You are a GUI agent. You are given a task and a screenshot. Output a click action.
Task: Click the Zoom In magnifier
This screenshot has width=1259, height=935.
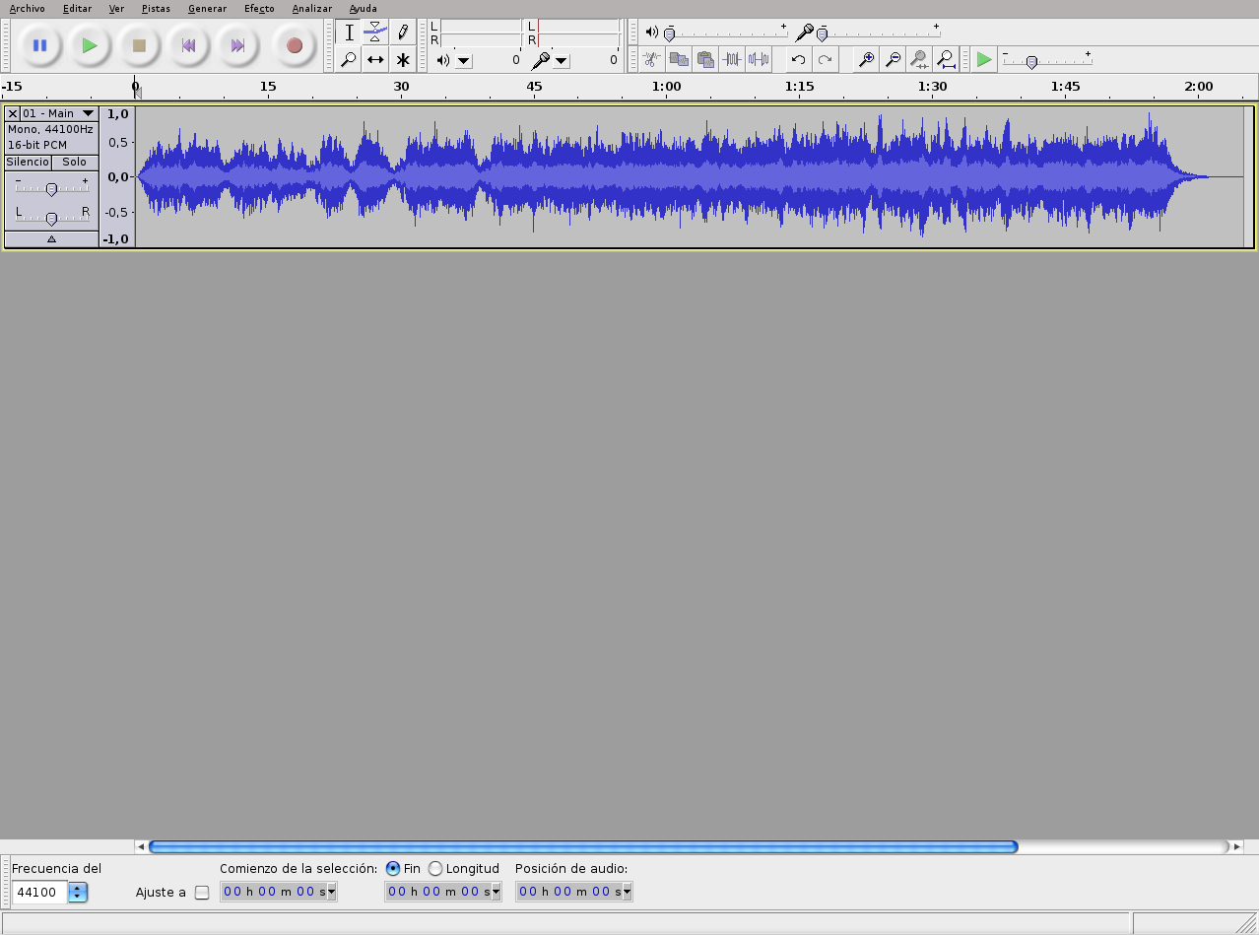coord(866,60)
